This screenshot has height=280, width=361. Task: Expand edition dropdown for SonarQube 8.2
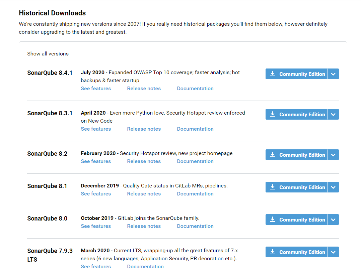coord(333,155)
